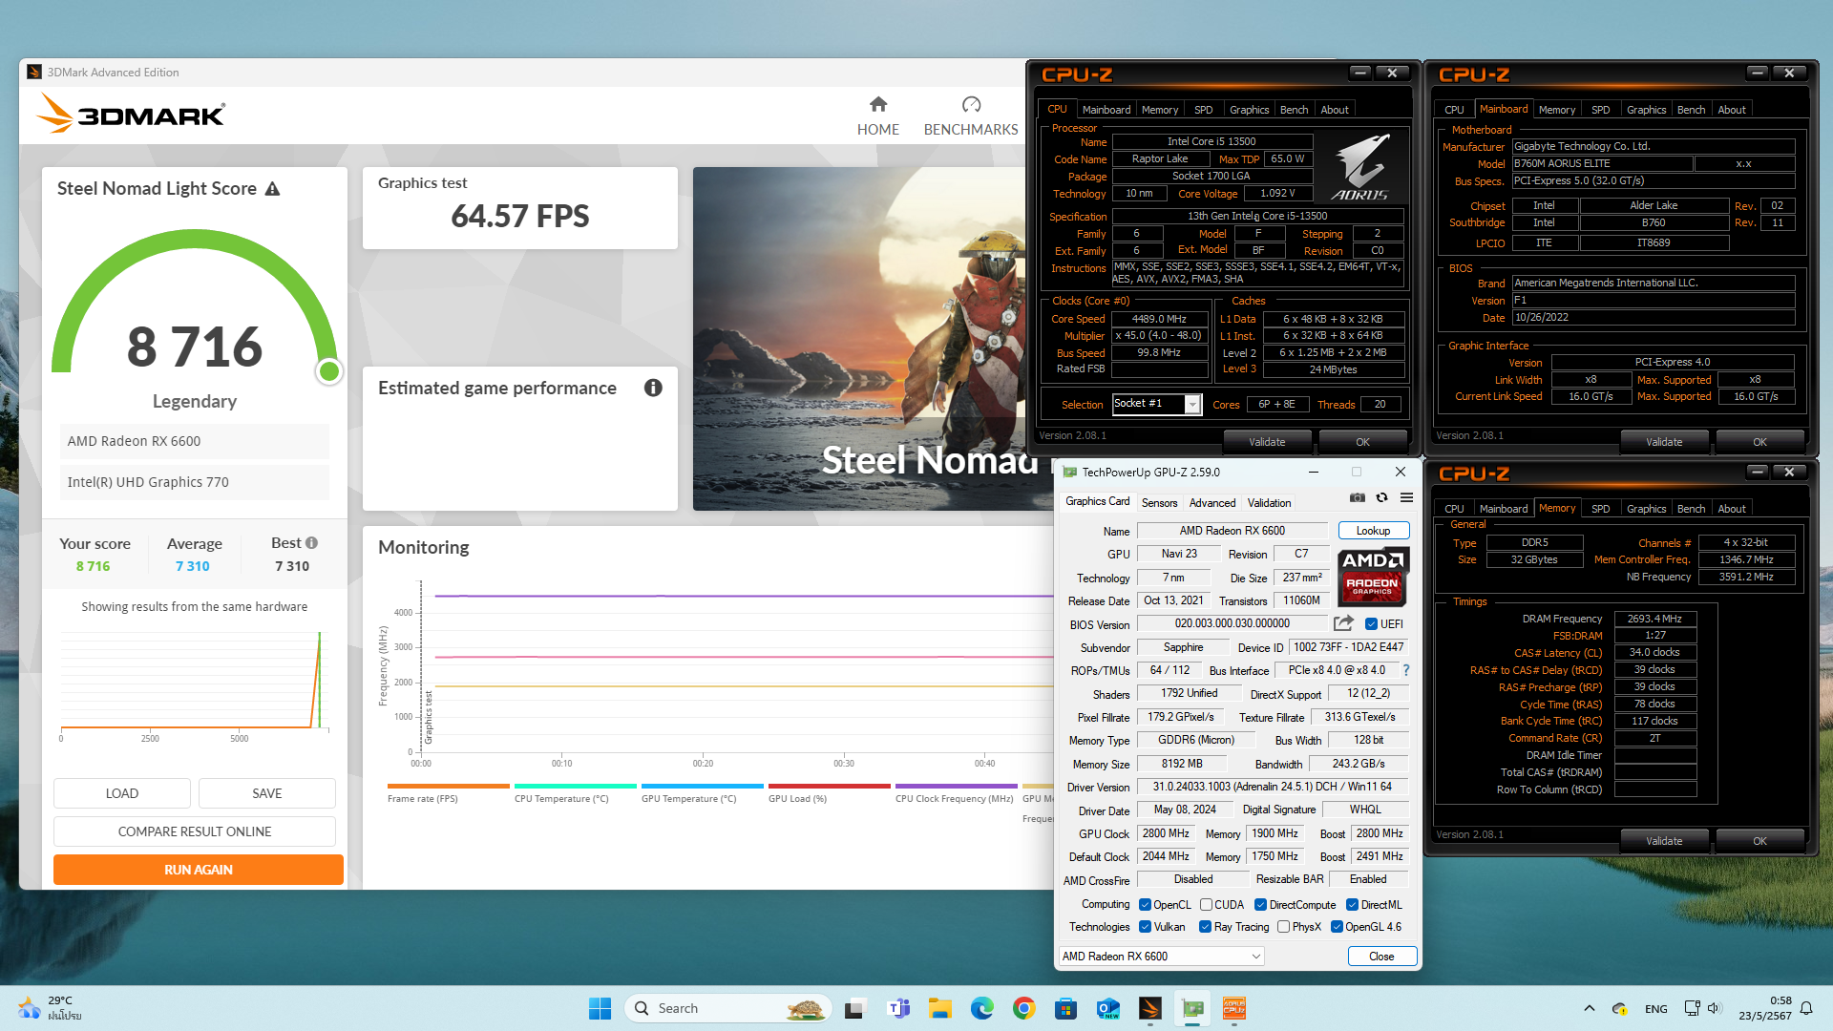The width and height of the screenshot is (1833, 1031).
Task: Open Outlook (New) from the taskbar
Action: pos(1108,1008)
